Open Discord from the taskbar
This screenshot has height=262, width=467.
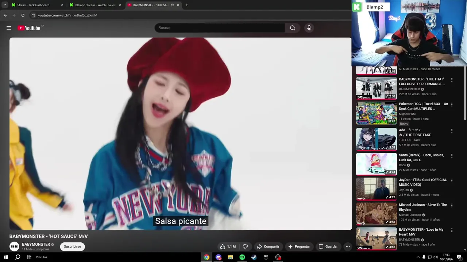pyautogui.click(x=219, y=257)
